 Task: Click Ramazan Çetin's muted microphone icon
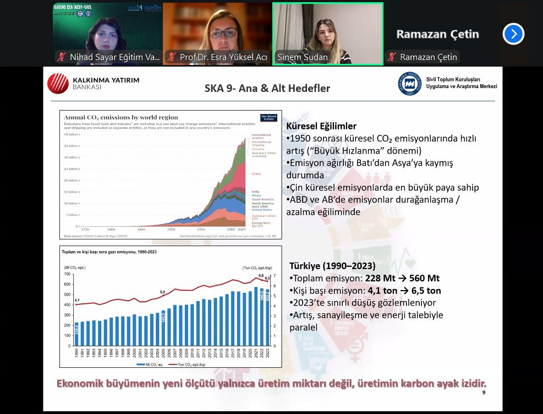pos(392,57)
